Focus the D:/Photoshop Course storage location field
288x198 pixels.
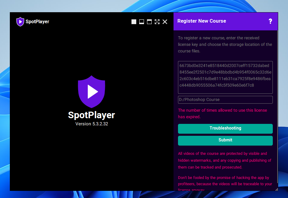point(225,100)
